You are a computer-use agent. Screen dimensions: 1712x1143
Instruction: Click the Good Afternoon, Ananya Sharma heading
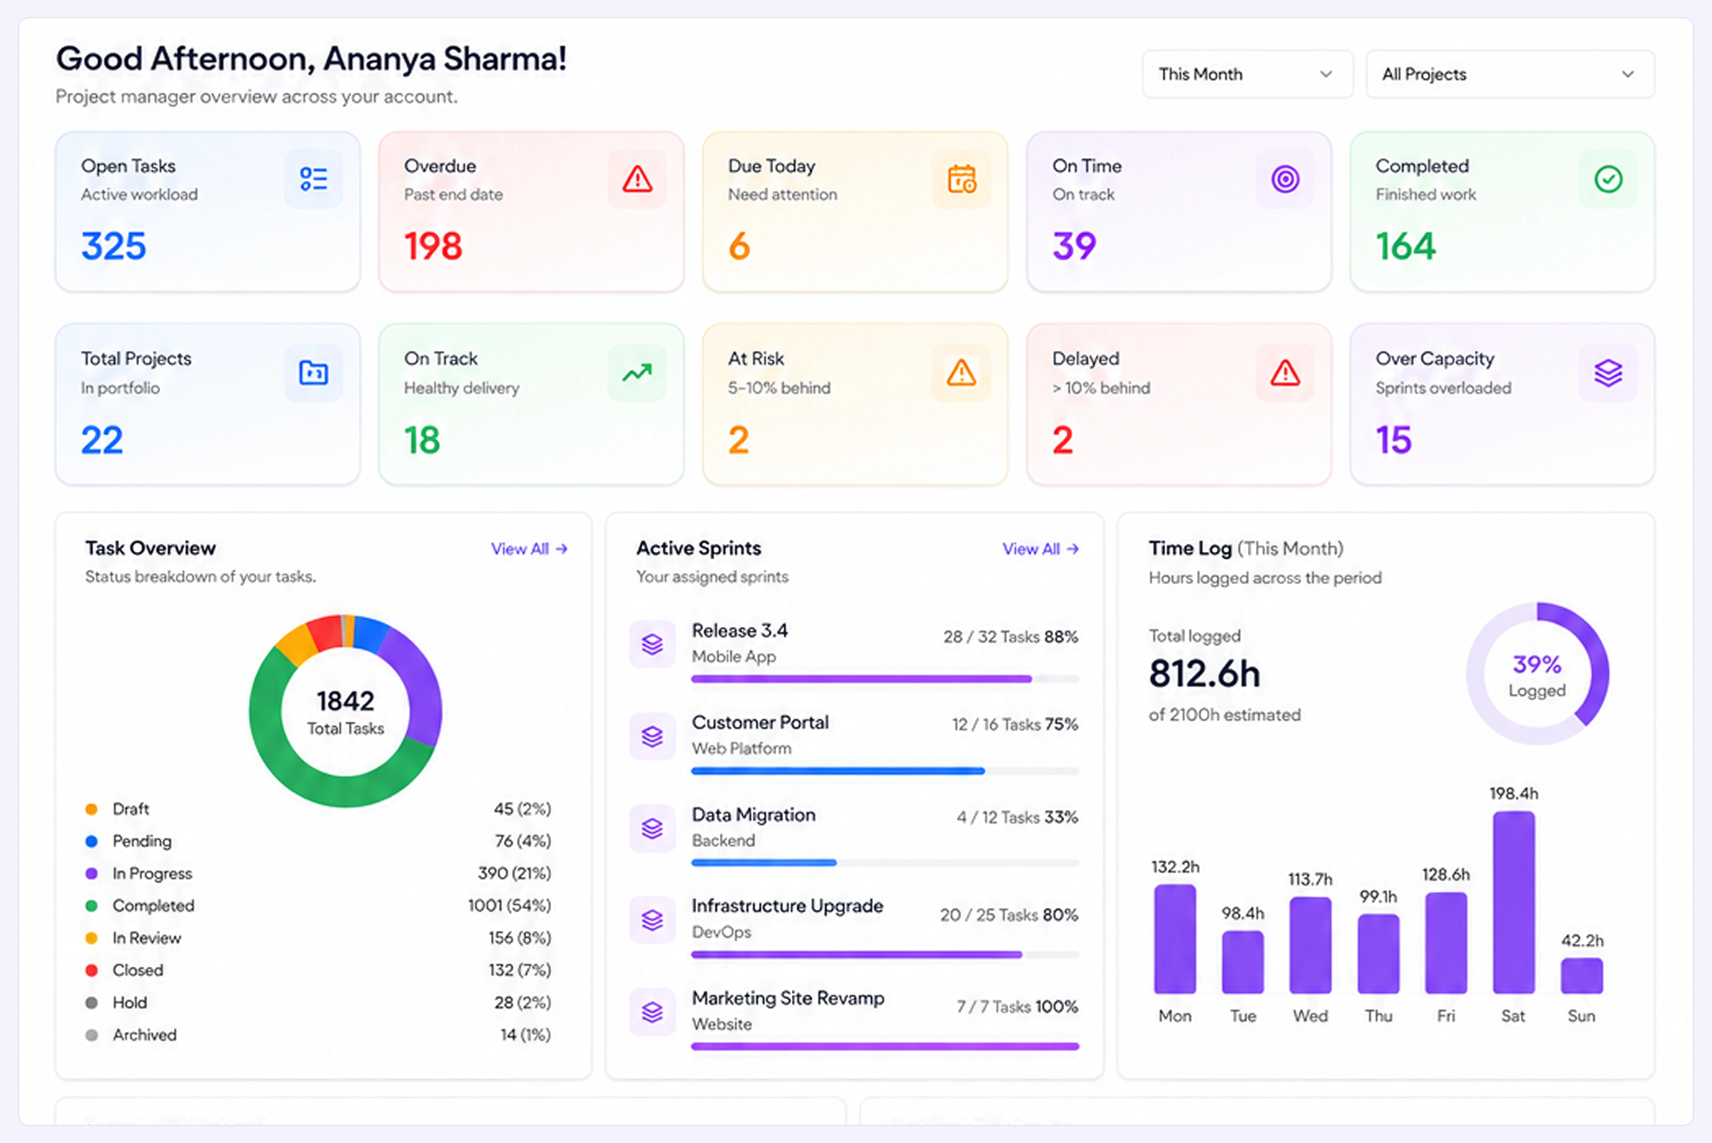[312, 59]
